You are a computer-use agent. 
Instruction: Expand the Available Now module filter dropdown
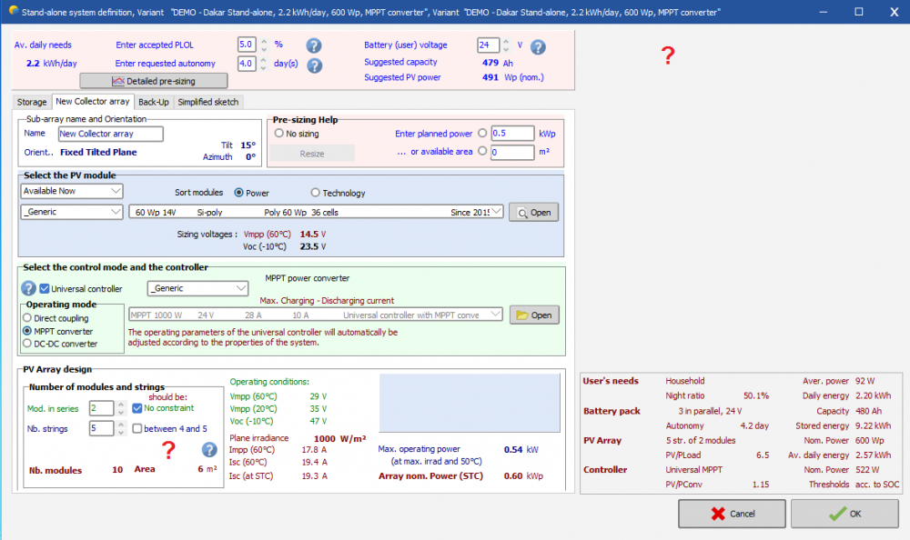tap(71, 191)
